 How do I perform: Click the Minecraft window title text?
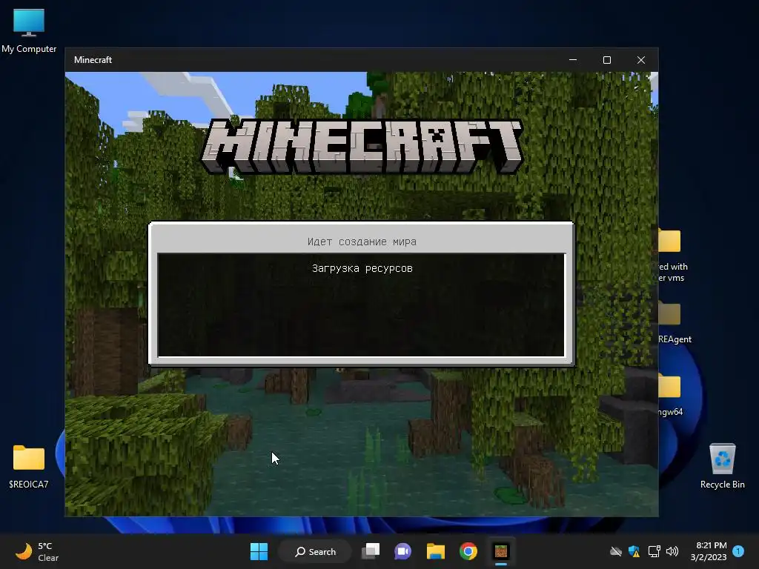(93, 60)
